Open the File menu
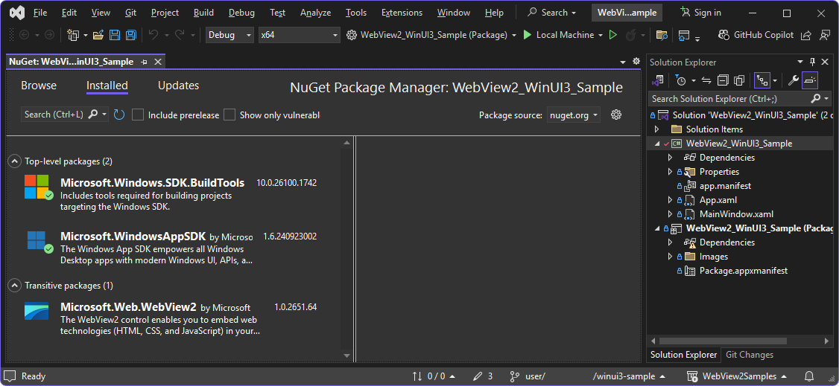Screen dimensions: 839x386 click(x=40, y=13)
